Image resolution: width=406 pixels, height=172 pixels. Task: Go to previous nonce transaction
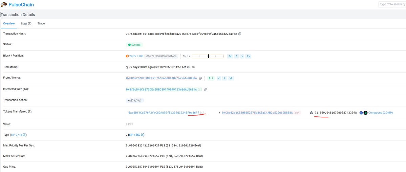[219, 78]
